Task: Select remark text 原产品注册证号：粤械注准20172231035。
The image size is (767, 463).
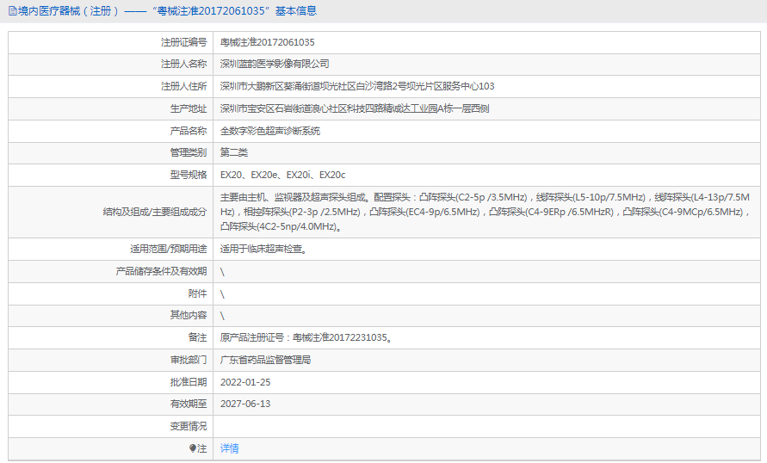Action: coord(306,338)
